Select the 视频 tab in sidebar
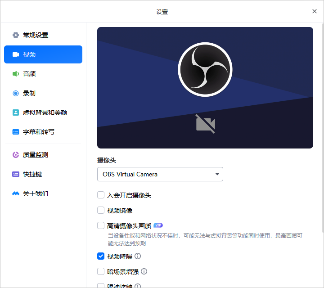 coord(43,54)
